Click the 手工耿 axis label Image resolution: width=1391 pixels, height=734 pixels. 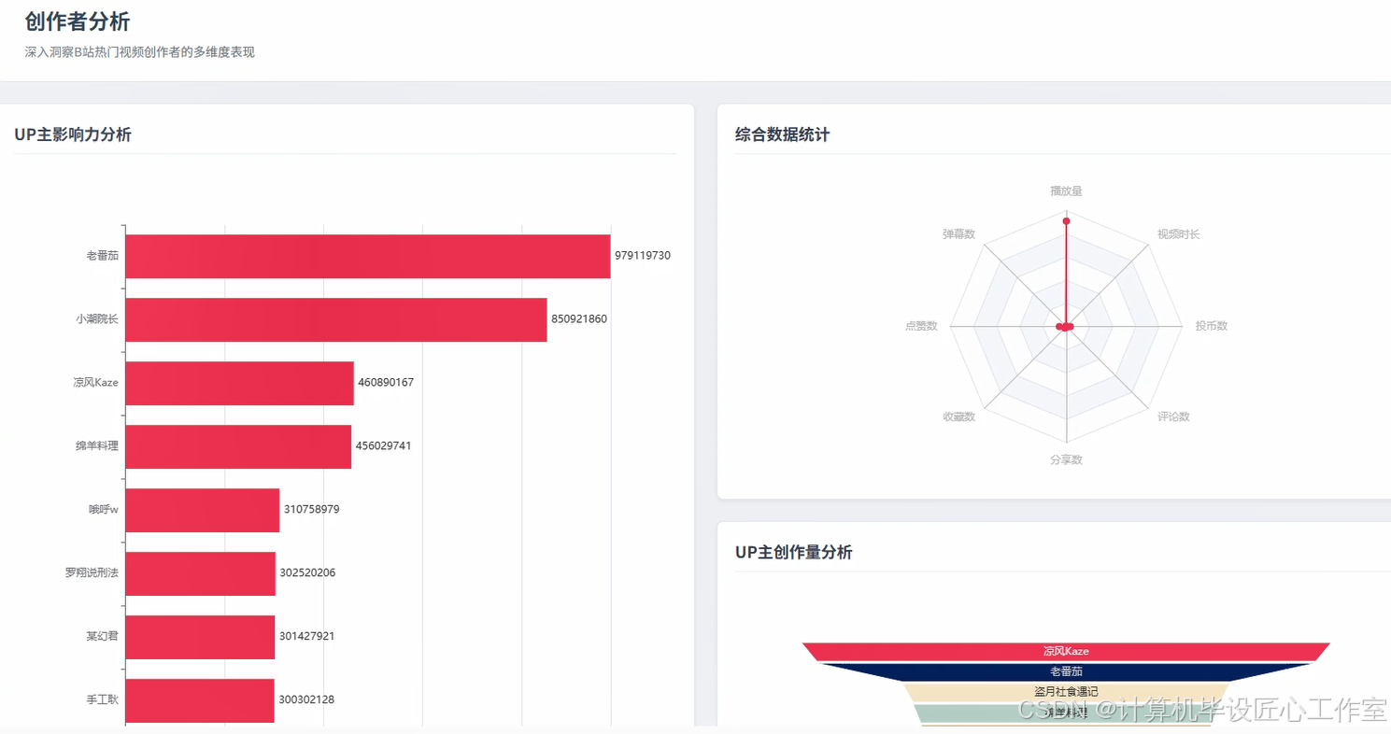[103, 700]
